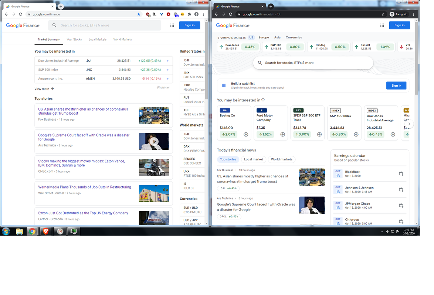Add Johnson & Johnson earnings to calendar
Viewport: 434px width, 295px height.
[x=401, y=190]
